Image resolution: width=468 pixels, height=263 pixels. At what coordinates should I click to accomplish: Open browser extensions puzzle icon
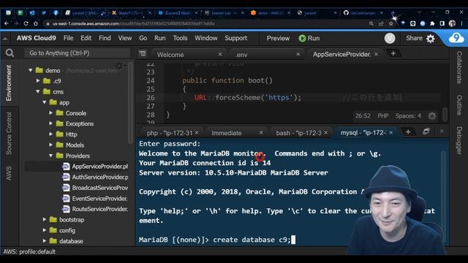click(432, 23)
